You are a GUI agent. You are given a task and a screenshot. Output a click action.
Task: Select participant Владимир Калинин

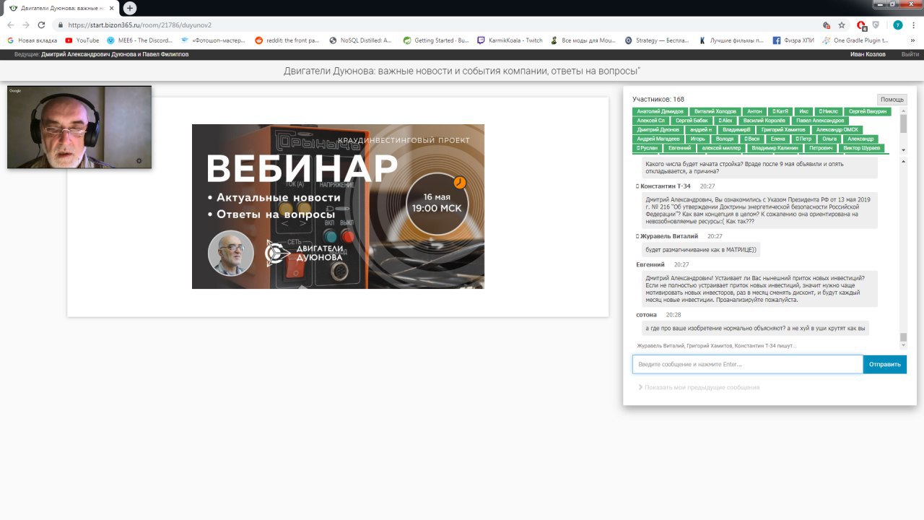(775, 148)
